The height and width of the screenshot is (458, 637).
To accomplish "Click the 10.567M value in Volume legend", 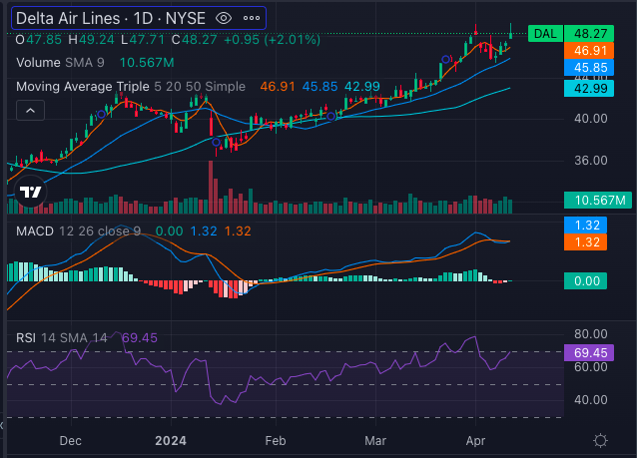I will (147, 63).
